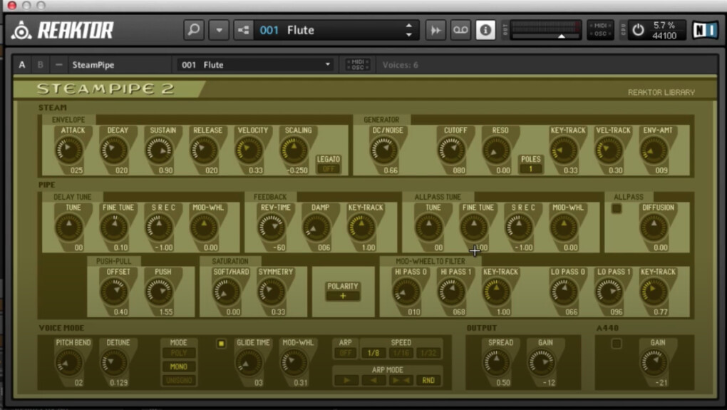Click the Cutoff knob in Generator
This screenshot has width=727, height=410.
coord(450,150)
